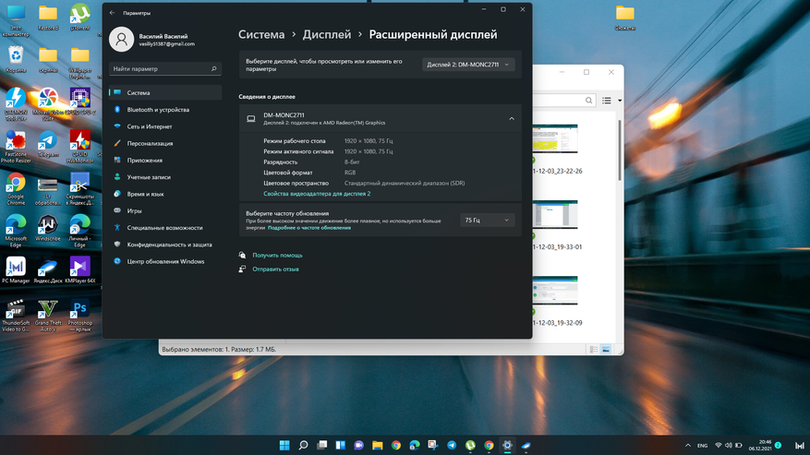Screen dimensions: 810x455
Task: Open Bluetooth и устройства settings
Action: [158, 110]
